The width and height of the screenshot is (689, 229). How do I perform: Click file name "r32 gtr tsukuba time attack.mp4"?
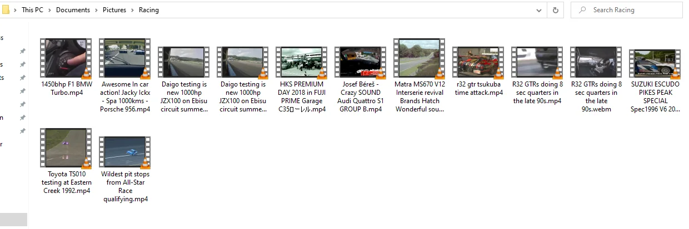(478, 88)
